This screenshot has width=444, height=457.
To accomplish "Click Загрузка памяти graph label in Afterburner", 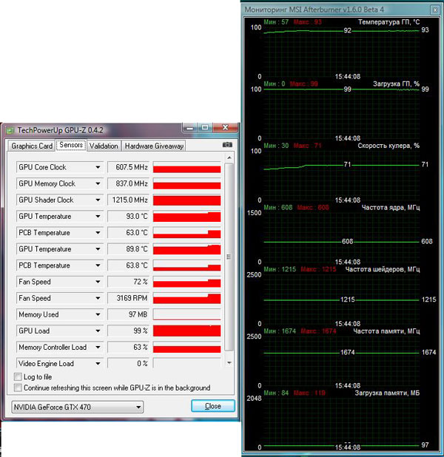I will pyautogui.click(x=387, y=393).
